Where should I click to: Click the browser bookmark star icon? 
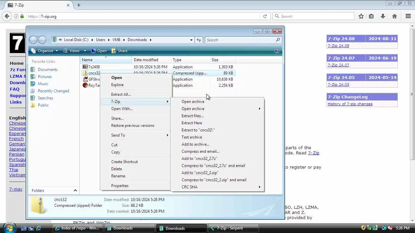click(x=361, y=16)
